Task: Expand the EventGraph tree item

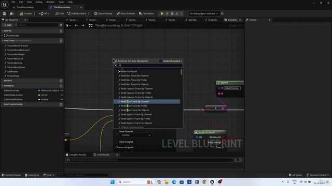Action: click(x=2, y=36)
